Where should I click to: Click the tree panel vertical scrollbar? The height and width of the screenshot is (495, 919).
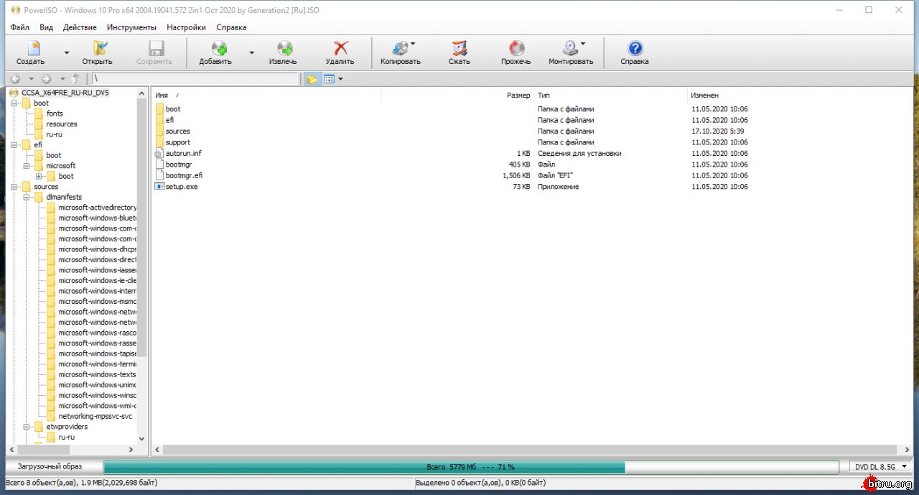click(141, 264)
